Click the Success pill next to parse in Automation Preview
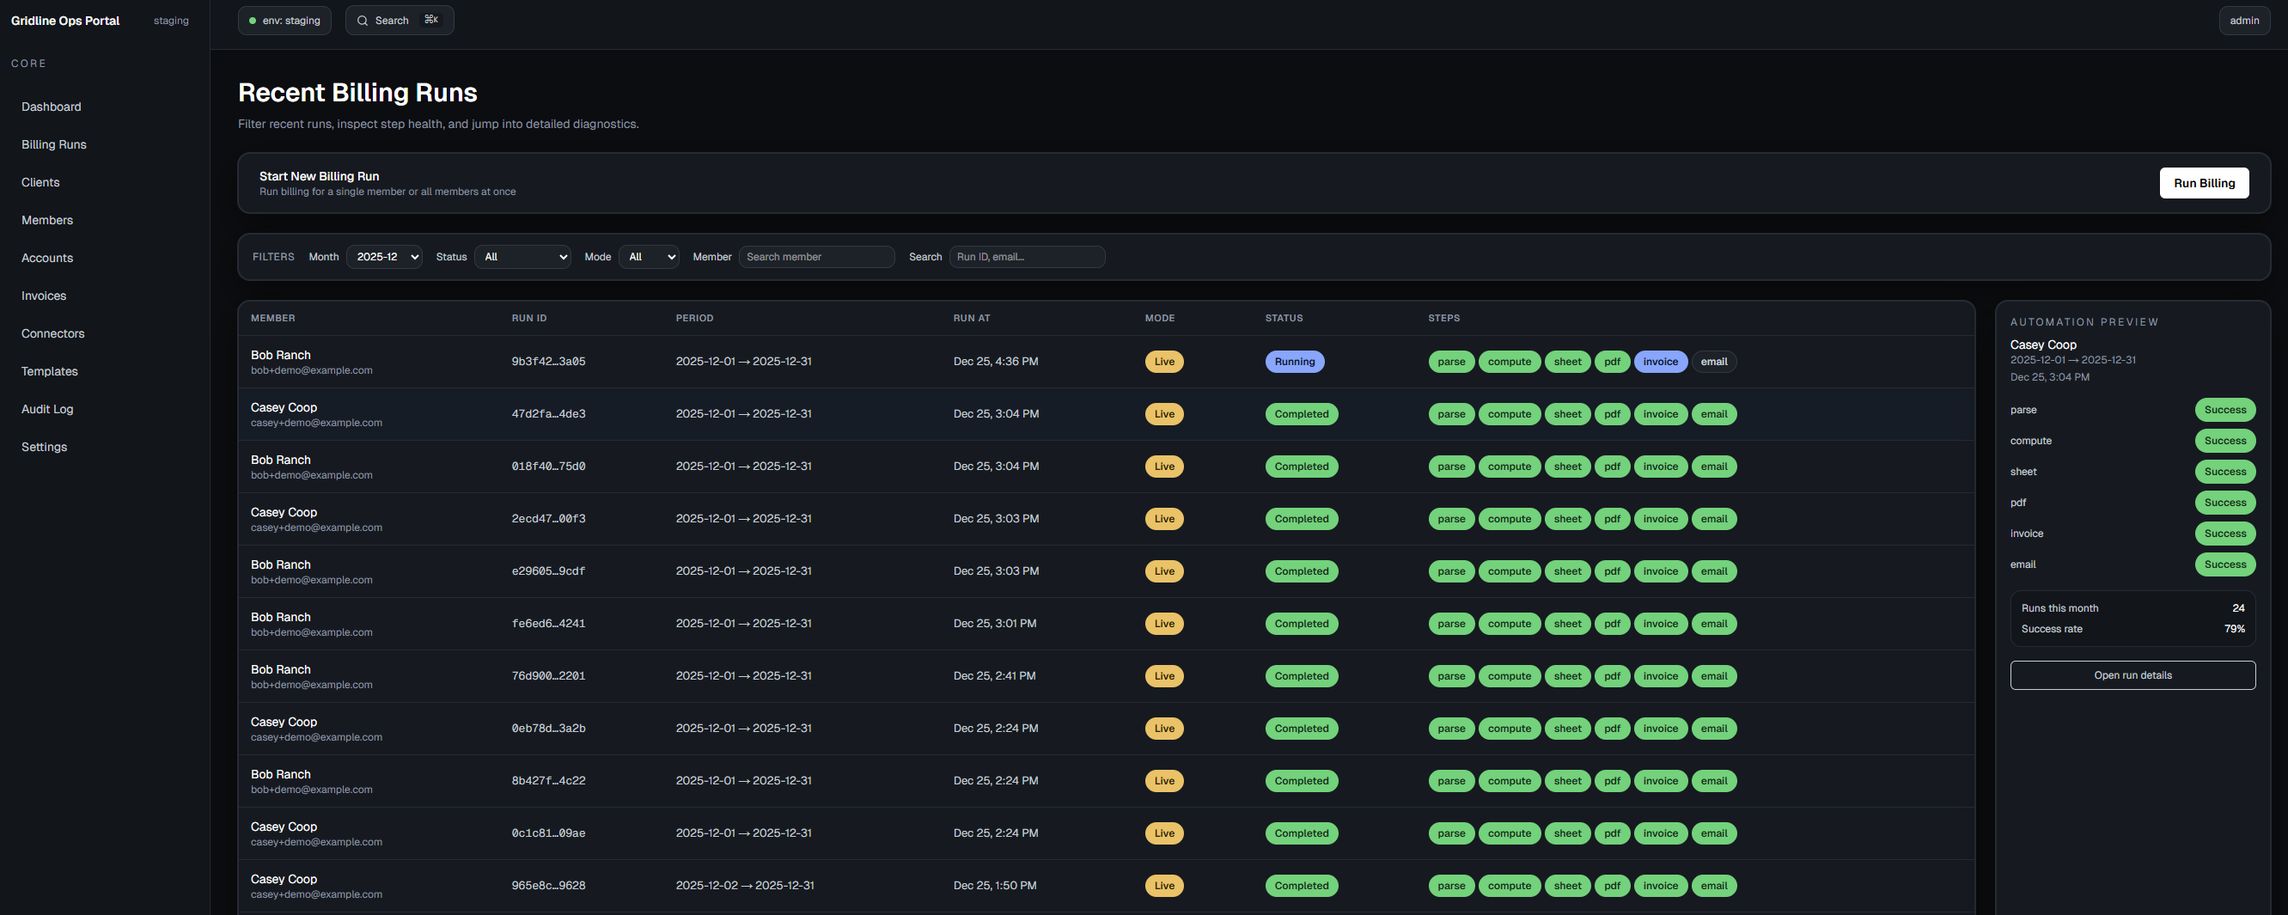The width and height of the screenshot is (2288, 915). [2224, 410]
